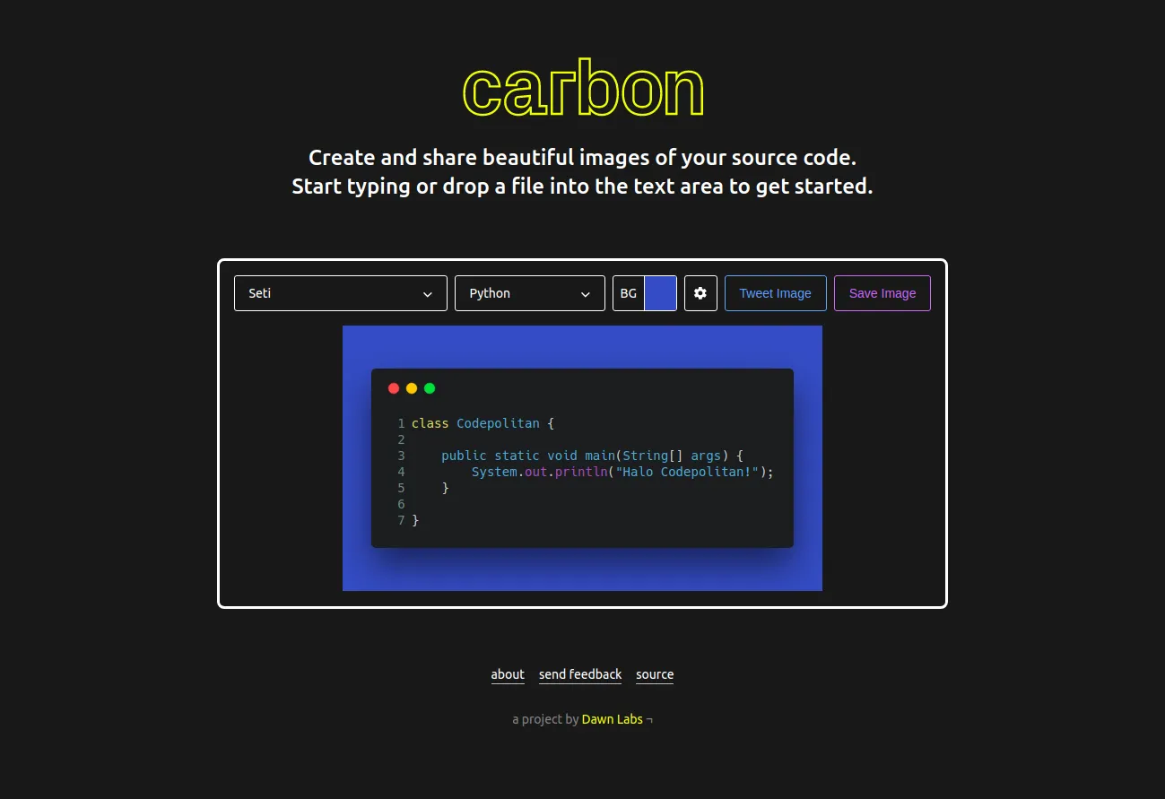Click the BG background label
Screen dimensions: 1165x799
point(629,293)
